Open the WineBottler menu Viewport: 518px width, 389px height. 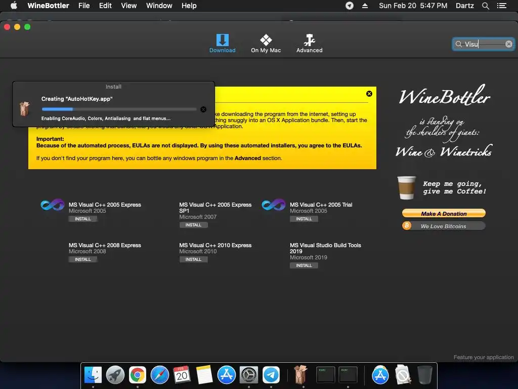pos(48,6)
